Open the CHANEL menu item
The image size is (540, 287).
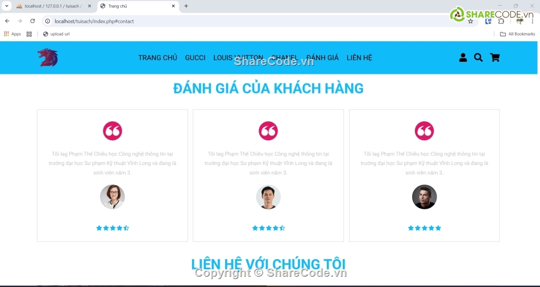click(x=285, y=58)
